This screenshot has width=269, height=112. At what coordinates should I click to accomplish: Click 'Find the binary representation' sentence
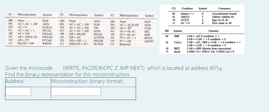pos(68,75)
